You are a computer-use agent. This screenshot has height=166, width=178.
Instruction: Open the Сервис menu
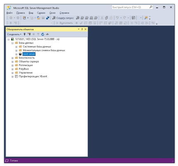point(41,13)
